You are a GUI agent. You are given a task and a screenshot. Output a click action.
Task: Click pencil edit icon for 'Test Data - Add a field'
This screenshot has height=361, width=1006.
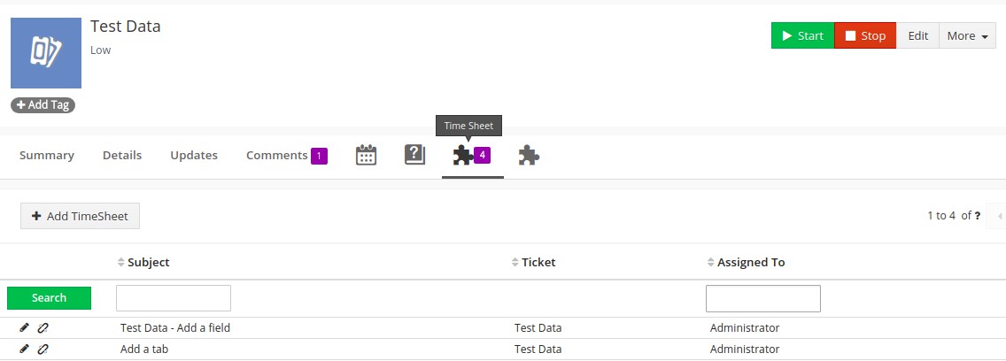click(x=25, y=327)
